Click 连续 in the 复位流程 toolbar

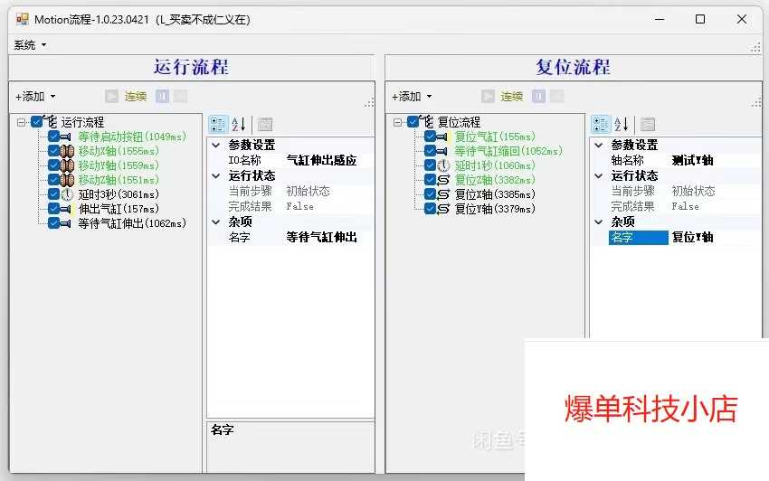click(512, 97)
